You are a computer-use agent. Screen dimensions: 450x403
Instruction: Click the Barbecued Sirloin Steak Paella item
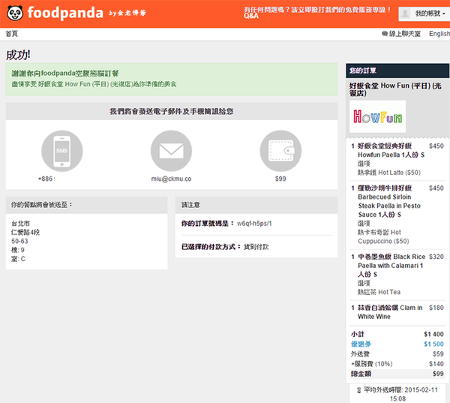click(388, 201)
